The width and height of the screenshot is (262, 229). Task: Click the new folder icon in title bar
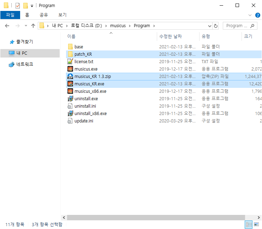click(25, 6)
